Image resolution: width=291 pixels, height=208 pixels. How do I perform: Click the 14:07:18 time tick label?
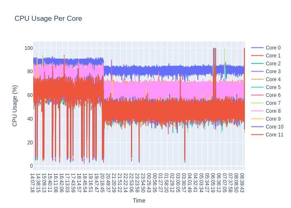32,183
